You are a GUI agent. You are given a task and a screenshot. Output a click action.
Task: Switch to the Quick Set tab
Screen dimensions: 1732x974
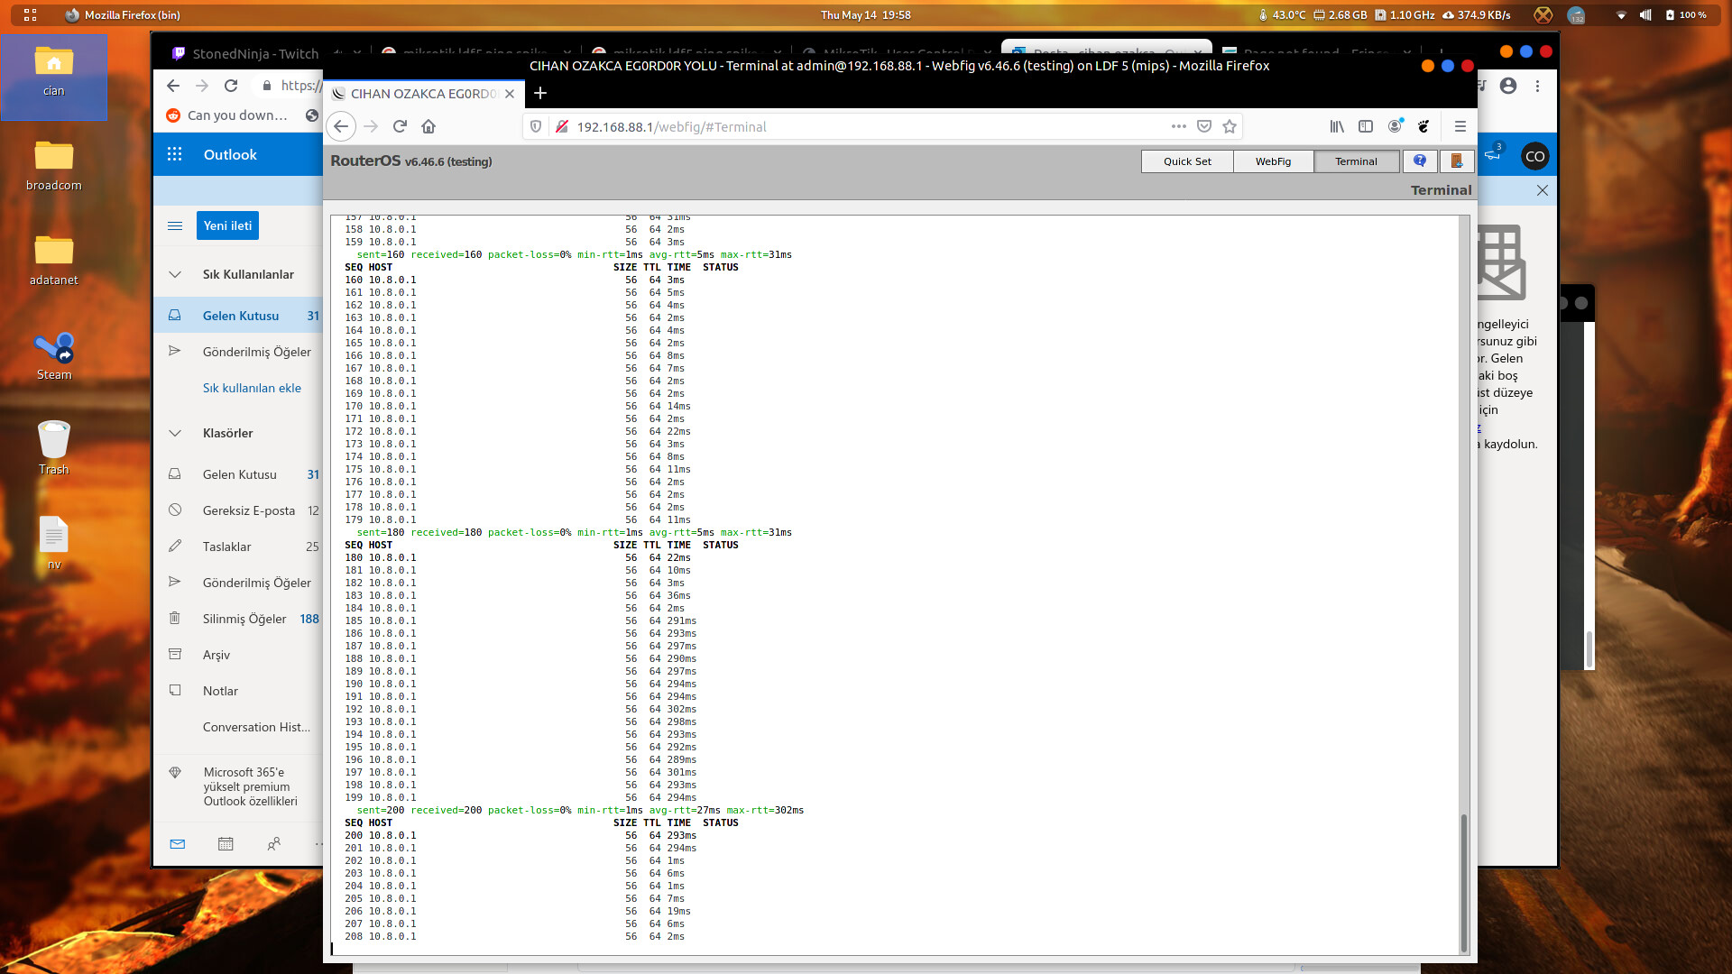tap(1186, 161)
